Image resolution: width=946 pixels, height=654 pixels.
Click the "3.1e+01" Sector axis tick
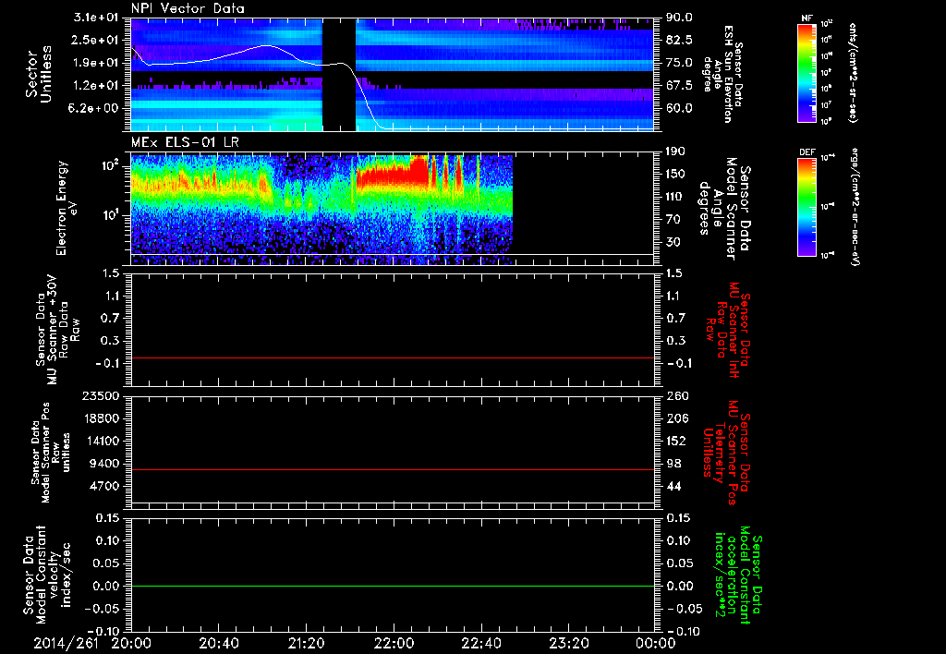96,18
